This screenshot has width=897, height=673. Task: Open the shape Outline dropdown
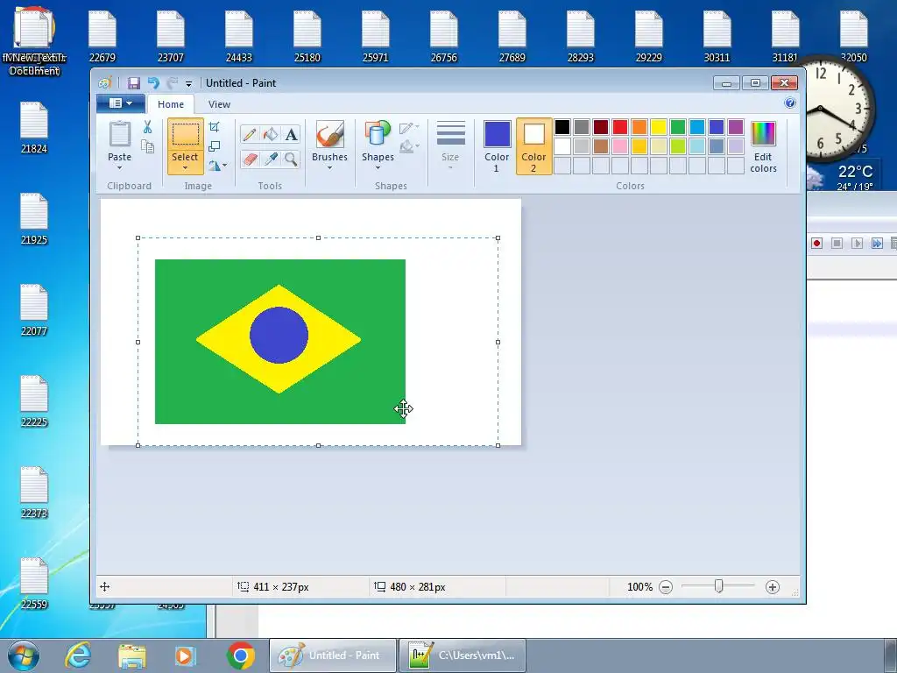[409, 128]
